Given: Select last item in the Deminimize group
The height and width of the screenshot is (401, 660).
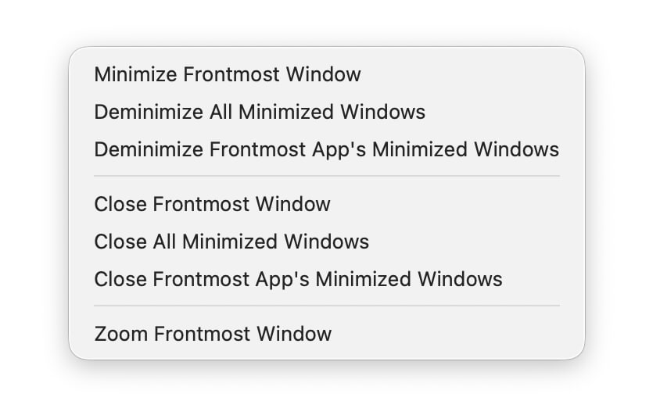Looking at the screenshot, I should pos(326,149).
